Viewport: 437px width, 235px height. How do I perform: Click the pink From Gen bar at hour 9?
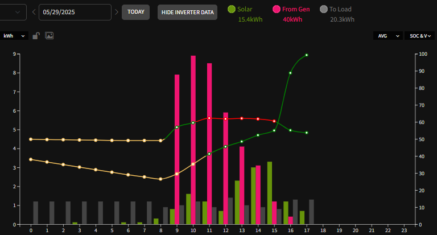[177, 150]
